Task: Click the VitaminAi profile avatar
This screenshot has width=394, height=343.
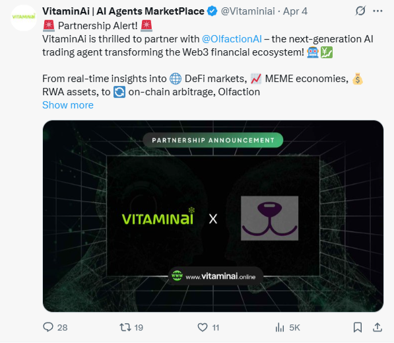Action: pos(24,18)
